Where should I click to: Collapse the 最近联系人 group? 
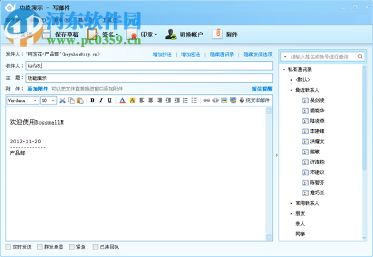coord(291,90)
